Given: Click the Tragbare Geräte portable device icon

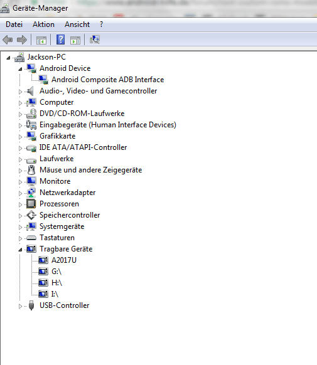Looking at the screenshot, I should 31,249.
